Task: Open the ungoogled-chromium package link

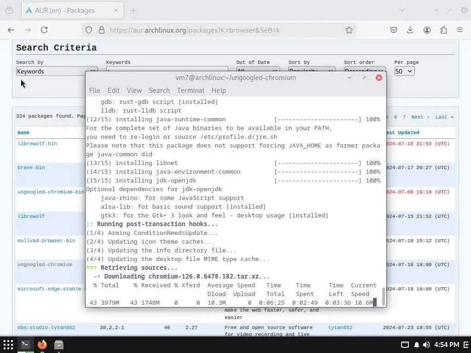Action: point(45,264)
